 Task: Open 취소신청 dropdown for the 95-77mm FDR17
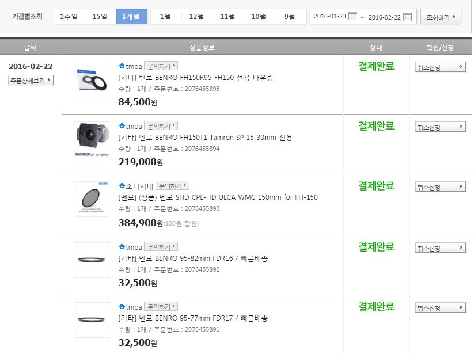click(441, 308)
